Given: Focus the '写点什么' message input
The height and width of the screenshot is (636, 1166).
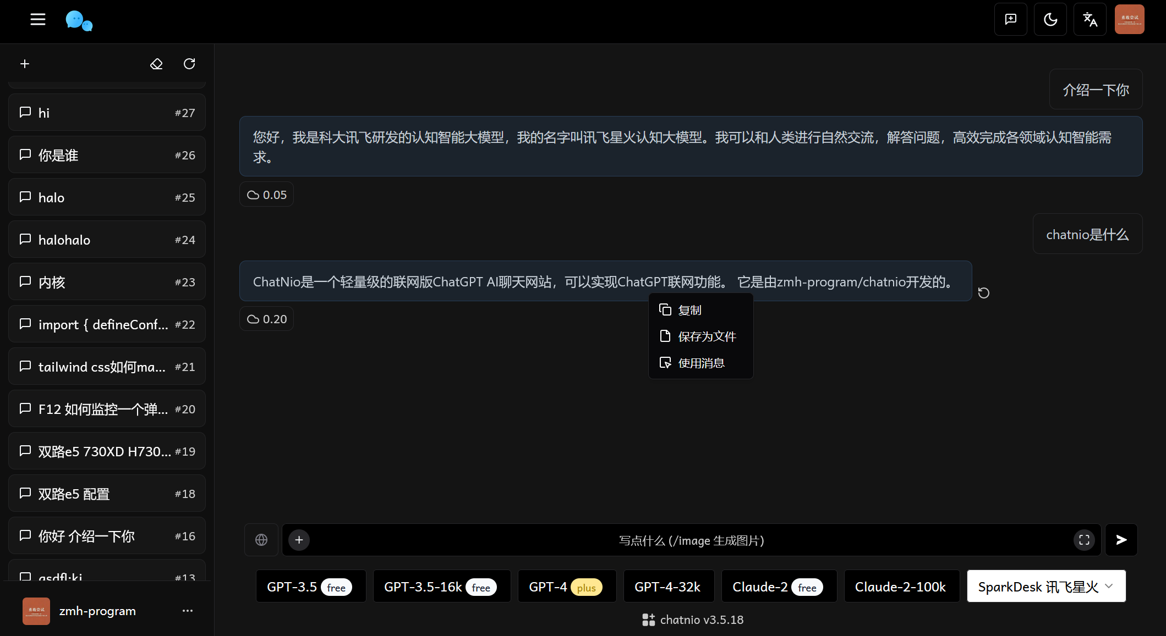Looking at the screenshot, I should coord(691,540).
